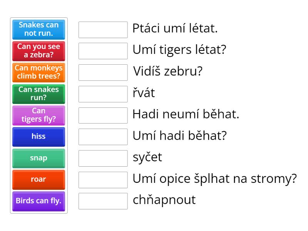Screen dimensions: 308x231
Task: Select the green 'snap' word tile
Action: coord(38,158)
